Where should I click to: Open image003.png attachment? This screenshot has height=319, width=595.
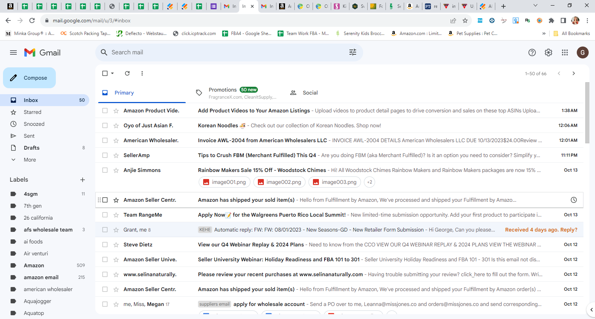tap(335, 182)
